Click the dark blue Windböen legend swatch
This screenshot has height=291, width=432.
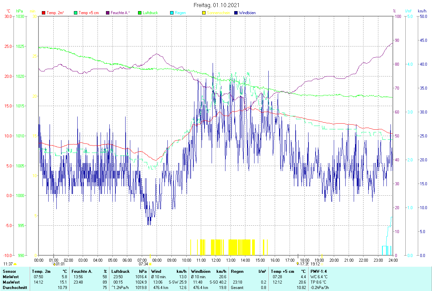tap(236, 13)
